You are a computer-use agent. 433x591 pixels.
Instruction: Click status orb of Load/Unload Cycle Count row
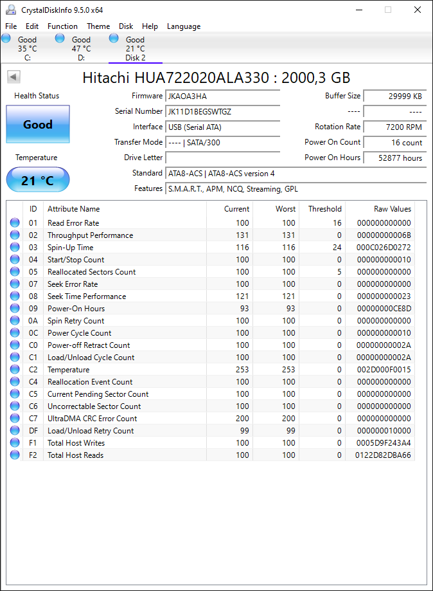15,358
